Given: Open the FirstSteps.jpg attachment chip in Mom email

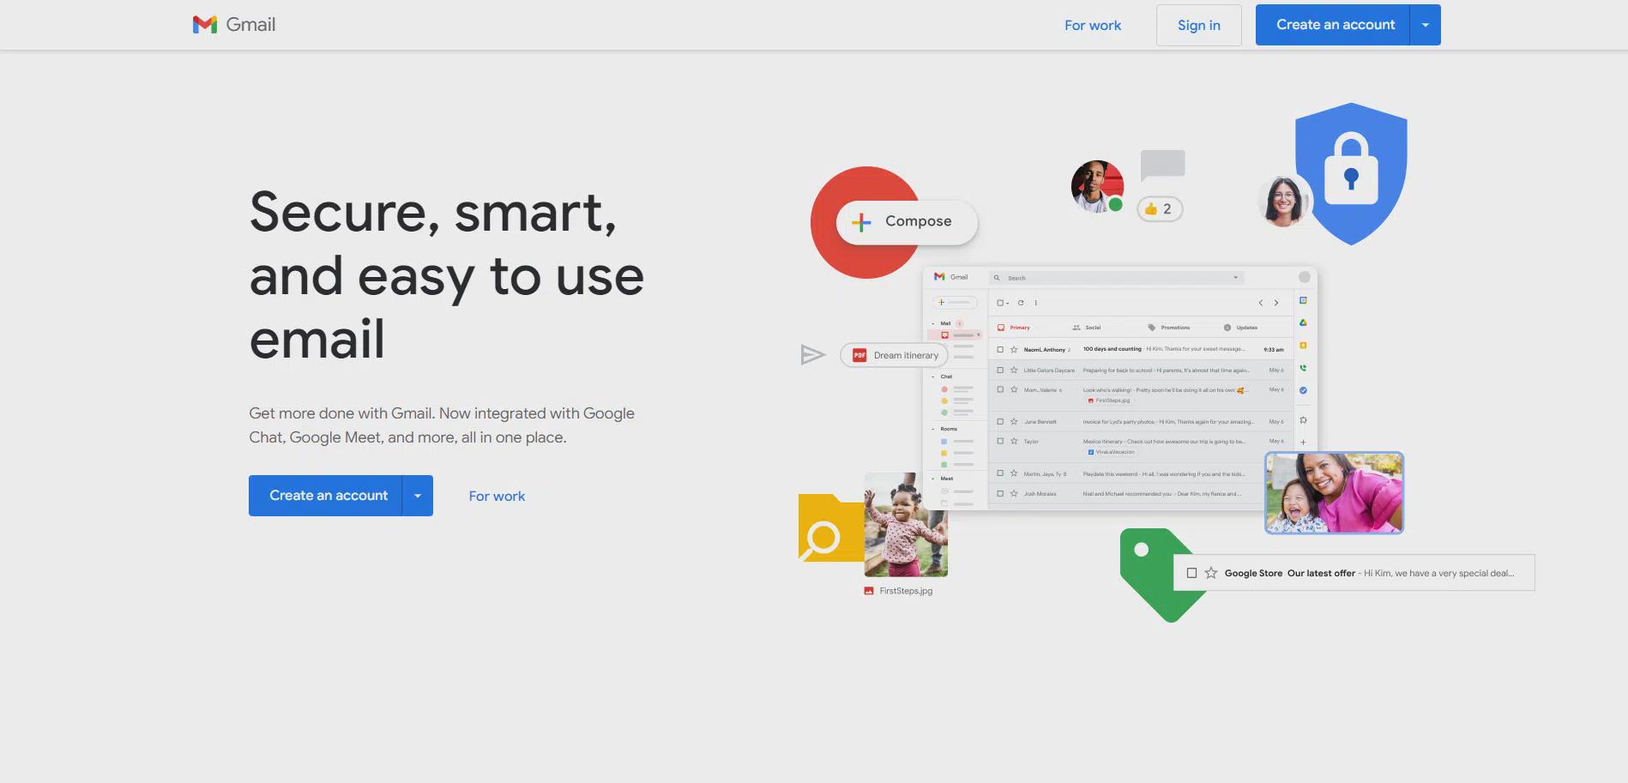Looking at the screenshot, I should click(1109, 401).
